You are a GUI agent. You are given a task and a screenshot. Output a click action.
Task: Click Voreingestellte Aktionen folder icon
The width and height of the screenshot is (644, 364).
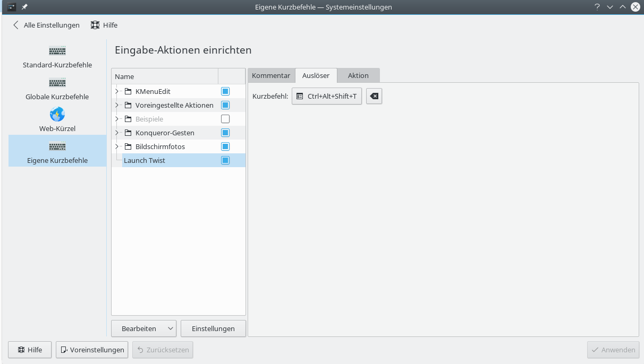(x=128, y=105)
